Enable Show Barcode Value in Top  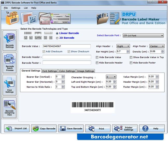[131, 57]
